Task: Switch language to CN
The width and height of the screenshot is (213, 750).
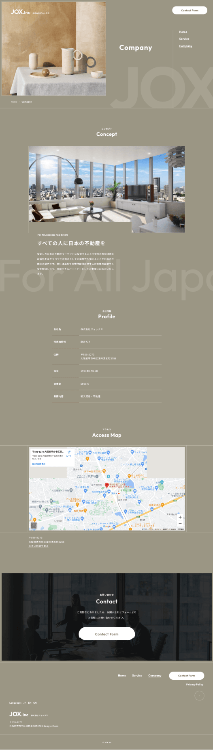Action: tap(35, 702)
